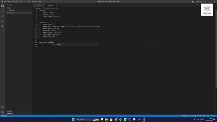Screen dimensions: 217x122
Task: Click CRLF end of line setting
Action: pos(204,116)
